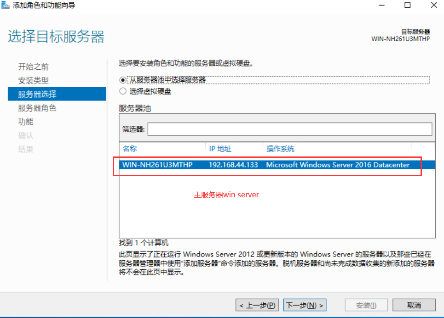
Task: Close the add roles wizard window
Action: click(x=434, y=5)
